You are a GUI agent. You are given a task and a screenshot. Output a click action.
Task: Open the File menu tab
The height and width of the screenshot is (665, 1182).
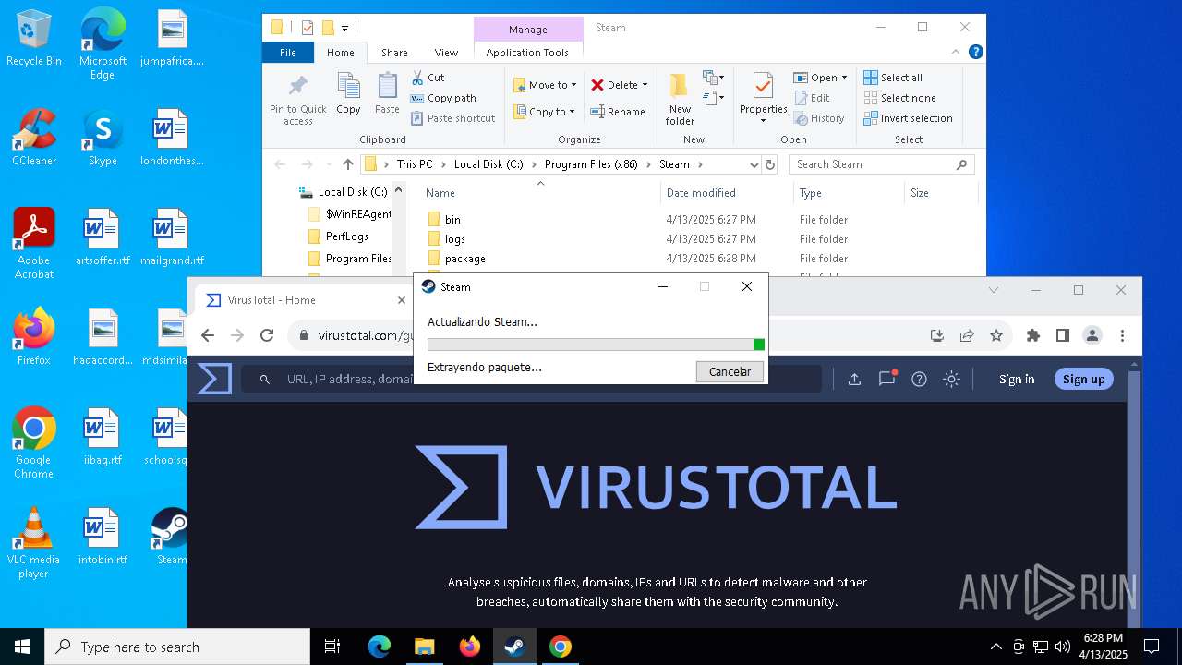click(x=288, y=53)
